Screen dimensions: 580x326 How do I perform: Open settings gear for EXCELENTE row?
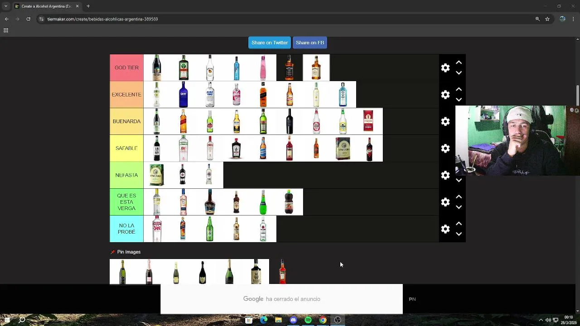coord(445,95)
